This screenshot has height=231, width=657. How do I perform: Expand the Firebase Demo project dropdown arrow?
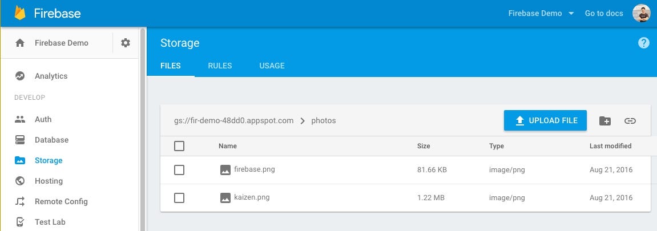click(x=571, y=13)
